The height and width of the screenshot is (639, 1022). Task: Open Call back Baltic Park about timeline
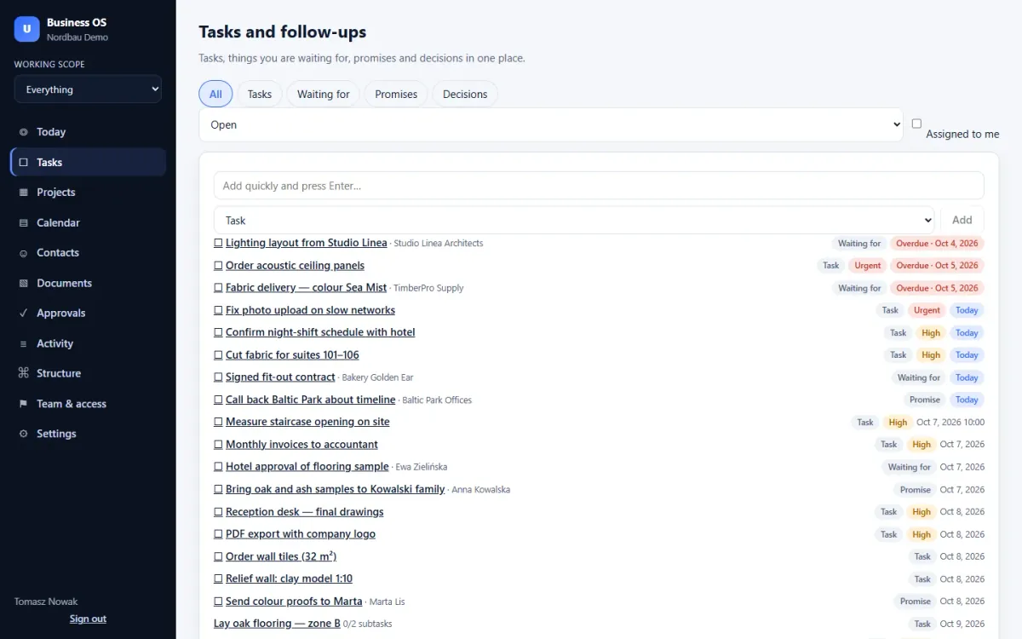click(x=311, y=400)
